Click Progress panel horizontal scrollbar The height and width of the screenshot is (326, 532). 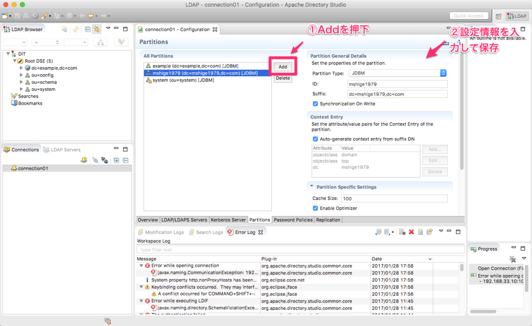(x=483, y=311)
